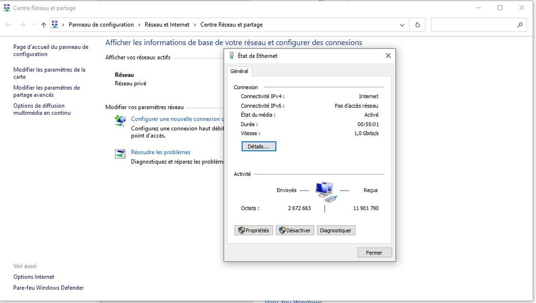Run Diagnostiquer on the Ethernet connection
The width and height of the screenshot is (536, 303).
(x=336, y=231)
